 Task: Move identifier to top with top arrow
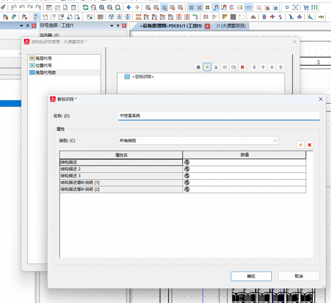[255, 67]
